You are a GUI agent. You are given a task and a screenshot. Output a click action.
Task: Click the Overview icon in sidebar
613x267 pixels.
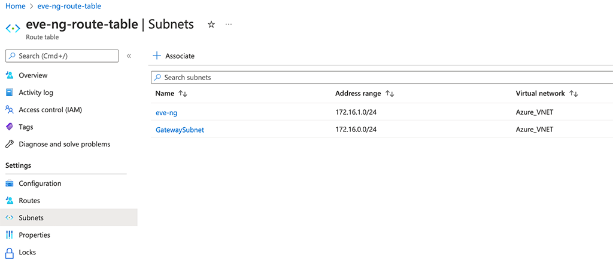tap(10, 75)
